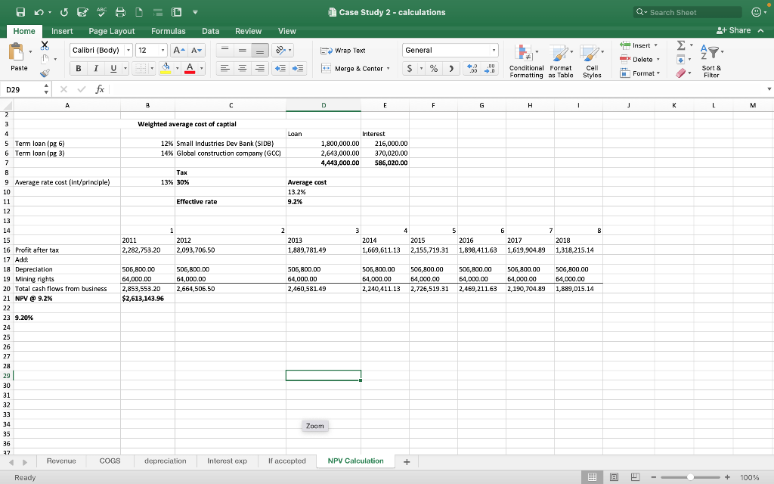Select the Format as Table icon
This screenshot has height=484, width=774.
[x=561, y=62]
